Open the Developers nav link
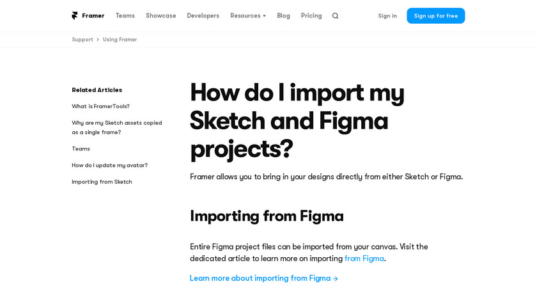Viewport: 537px width, 302px height. pyautogui.click(x=203, y=15)
